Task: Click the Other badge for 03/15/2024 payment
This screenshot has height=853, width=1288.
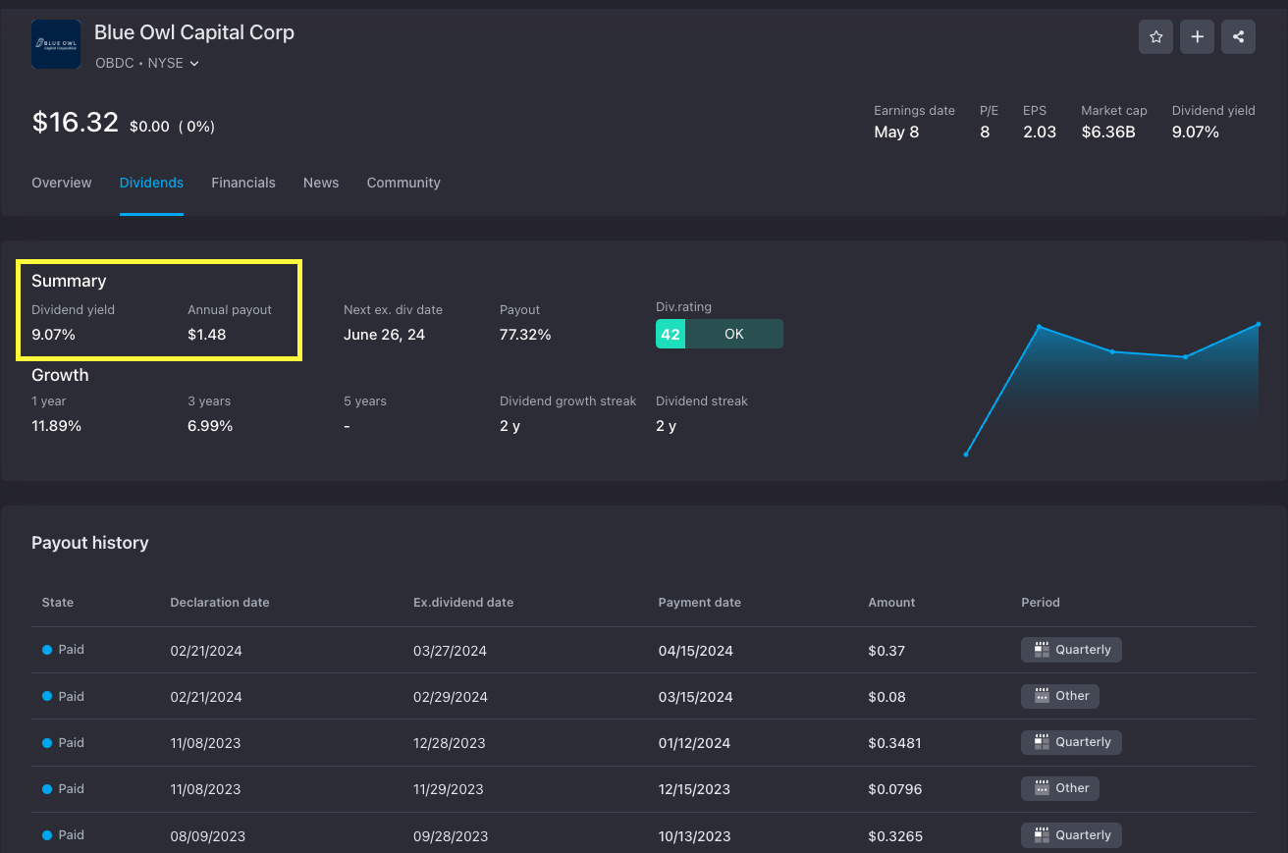Action: coord(1060,696)
